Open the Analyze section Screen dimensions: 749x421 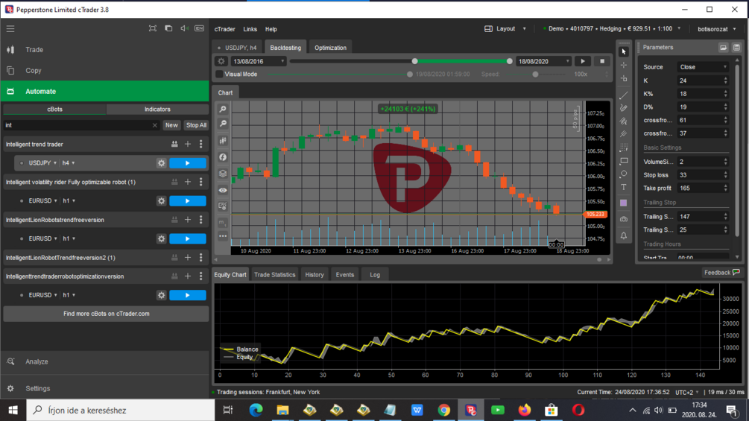coord(104,362)
